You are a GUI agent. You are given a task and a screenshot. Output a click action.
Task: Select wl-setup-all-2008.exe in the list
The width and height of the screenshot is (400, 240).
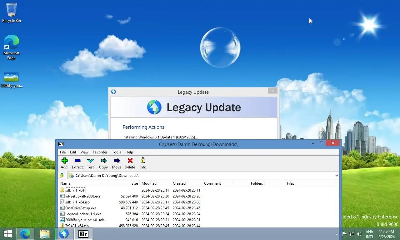83,196
